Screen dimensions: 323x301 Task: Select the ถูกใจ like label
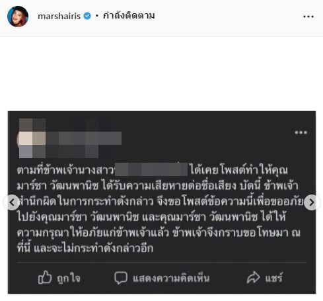tap(69, 279)
